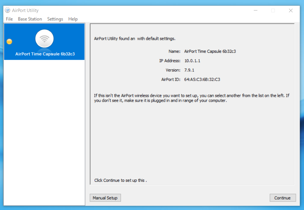The height and width of the screenshot is (210, 304).
Task: Click the Name value in details panel
Action: click(210, 51)
